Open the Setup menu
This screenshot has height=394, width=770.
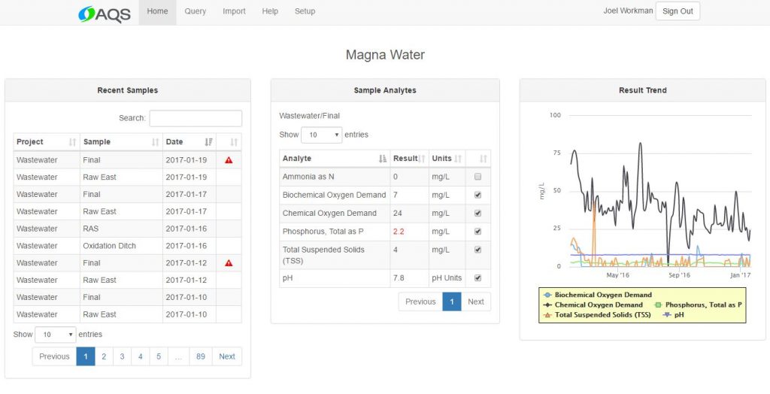[x=305, y=11]
